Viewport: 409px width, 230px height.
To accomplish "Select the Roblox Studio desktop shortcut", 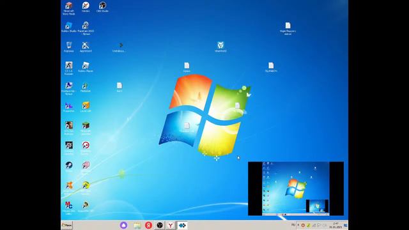I will [x=69, y=27].
